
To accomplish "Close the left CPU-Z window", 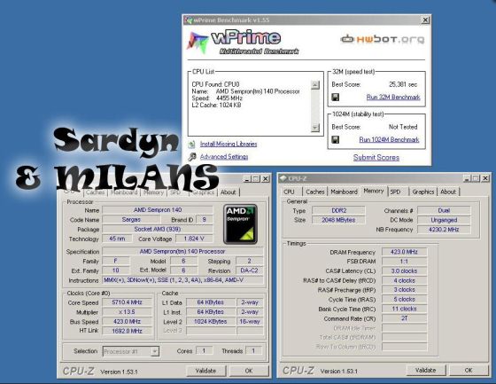I will coord(266,179).
